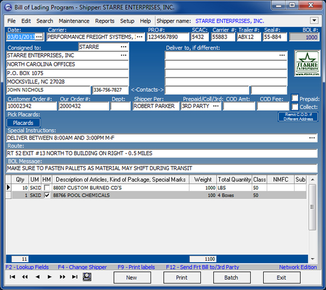Click the consignee phone 336-756-7827 field

110,90
